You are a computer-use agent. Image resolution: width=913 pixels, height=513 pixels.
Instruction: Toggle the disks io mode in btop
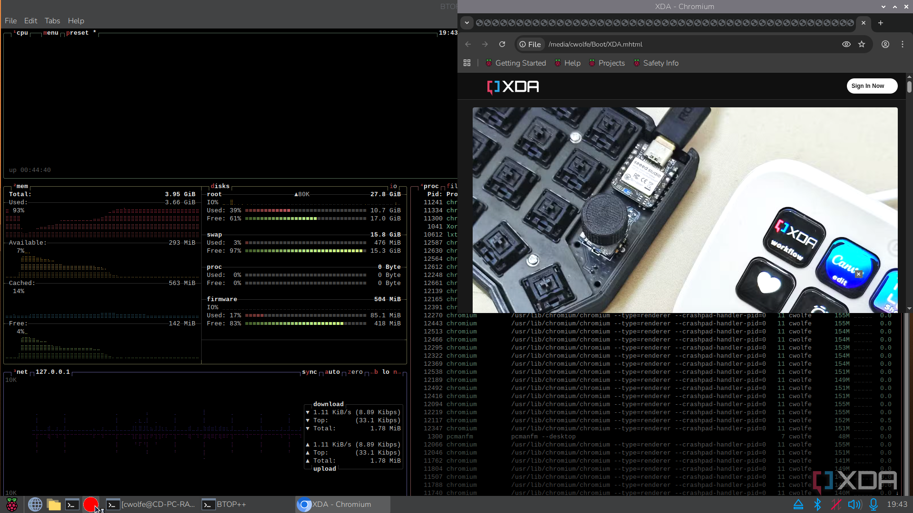(x=393, y=186)
